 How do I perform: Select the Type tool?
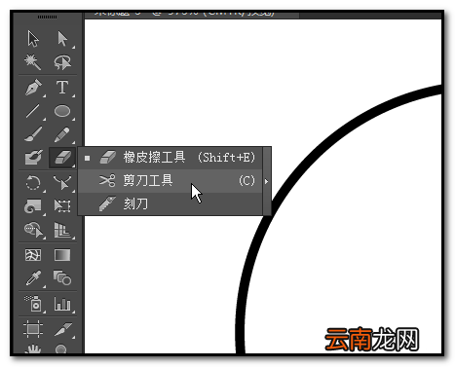[62, 88]
